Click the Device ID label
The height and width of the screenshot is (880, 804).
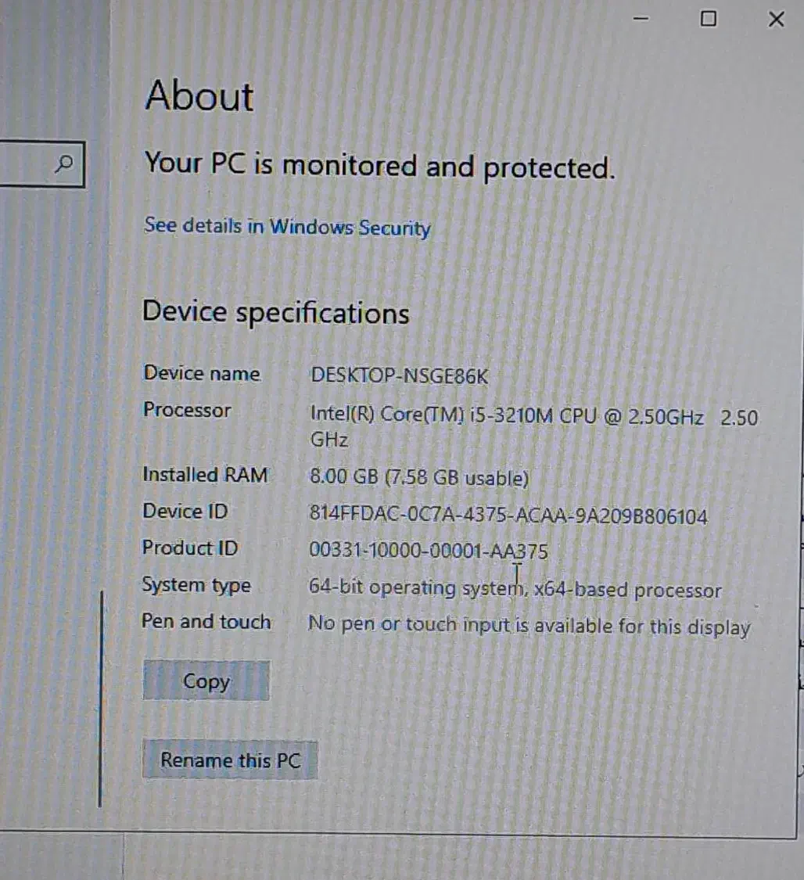[185, 512]
